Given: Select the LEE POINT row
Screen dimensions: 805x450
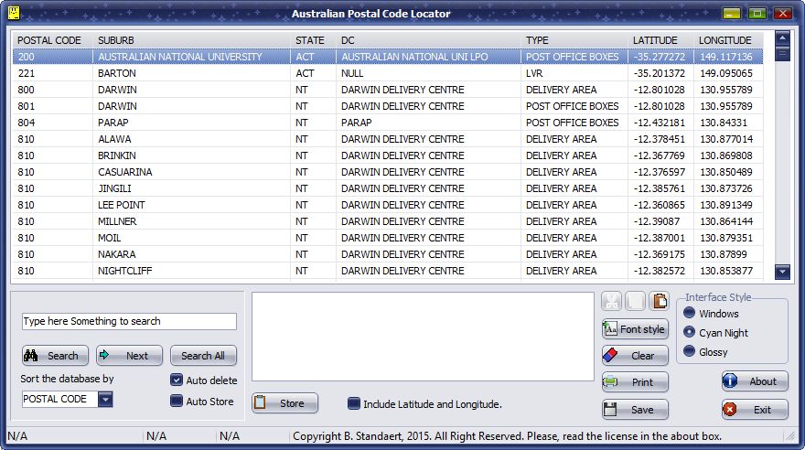Looking at the screenshot, I should pos(388,204).
